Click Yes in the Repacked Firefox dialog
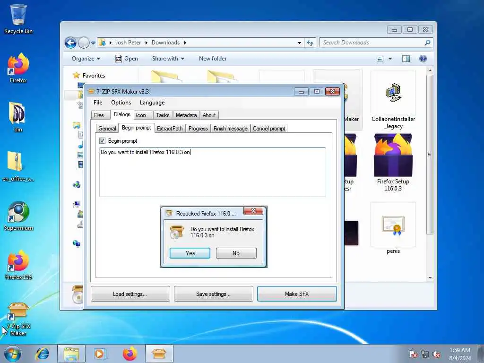 tap(190, 253)
